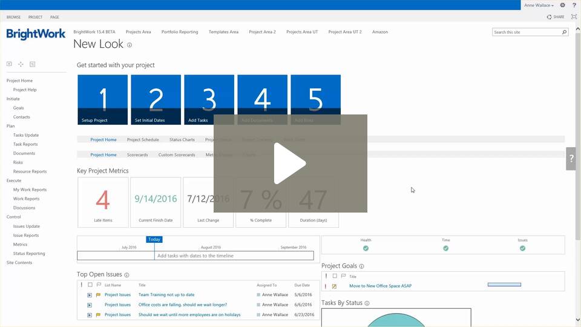Open the Anne Wallace user dropdown

coord(539,5)
